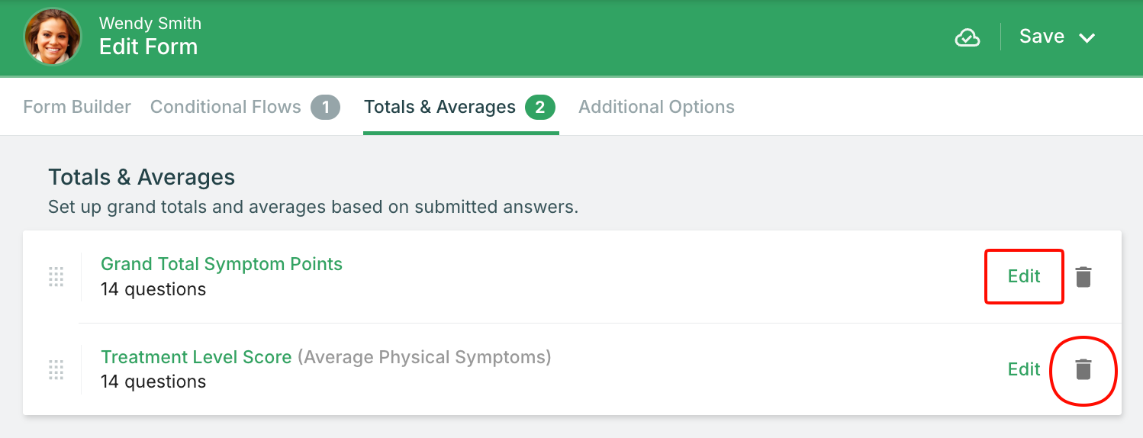Switch to the Form Builder tab
The image size is (1143, 438).
point(77,107)
